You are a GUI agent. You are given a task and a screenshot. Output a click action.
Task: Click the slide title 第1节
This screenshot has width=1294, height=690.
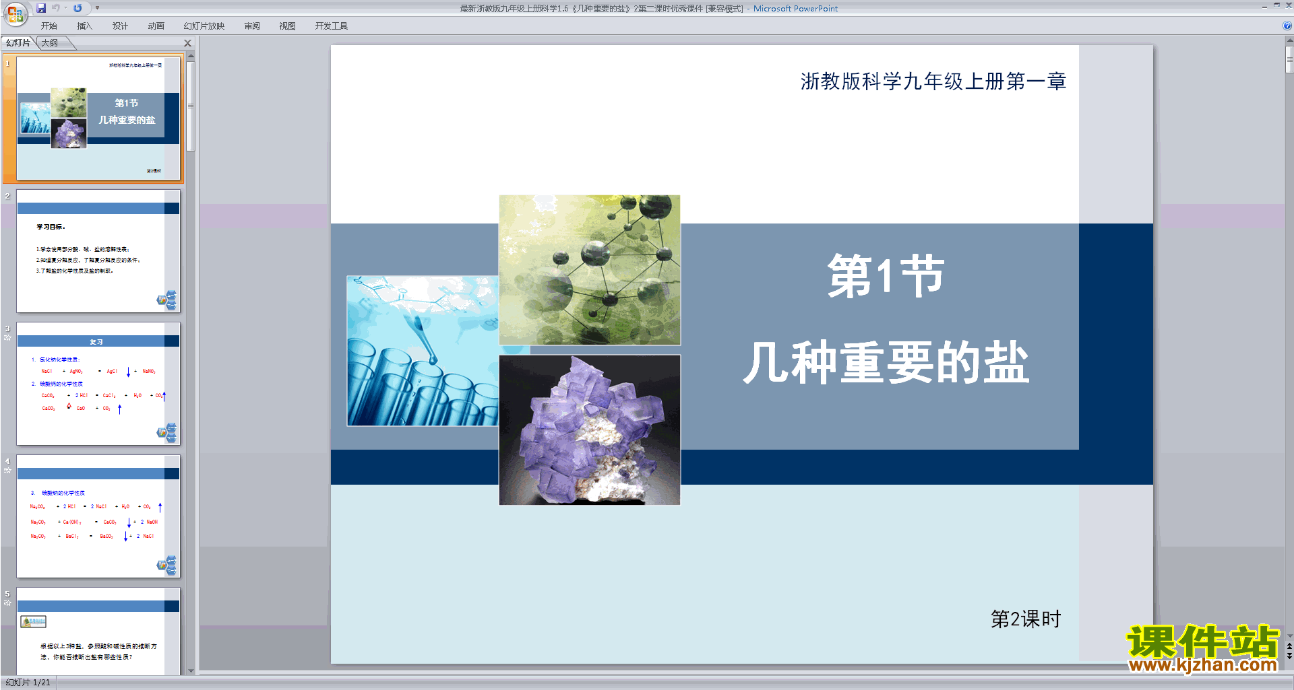886,276
